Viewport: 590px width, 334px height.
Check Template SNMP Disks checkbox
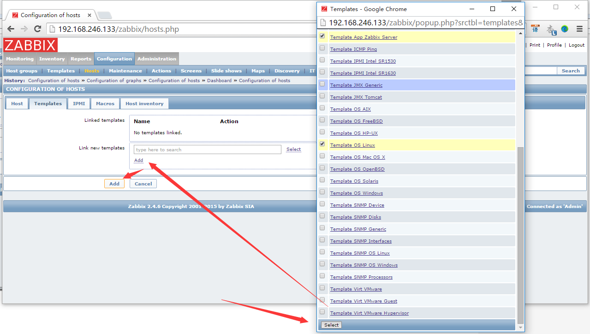(322, 216)
